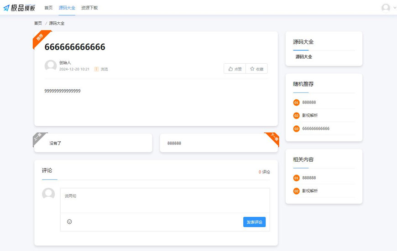Click the author name 创始人
The height and width of the screenshot is (251, 397).
pyautogui.click(x=65, y=62)
